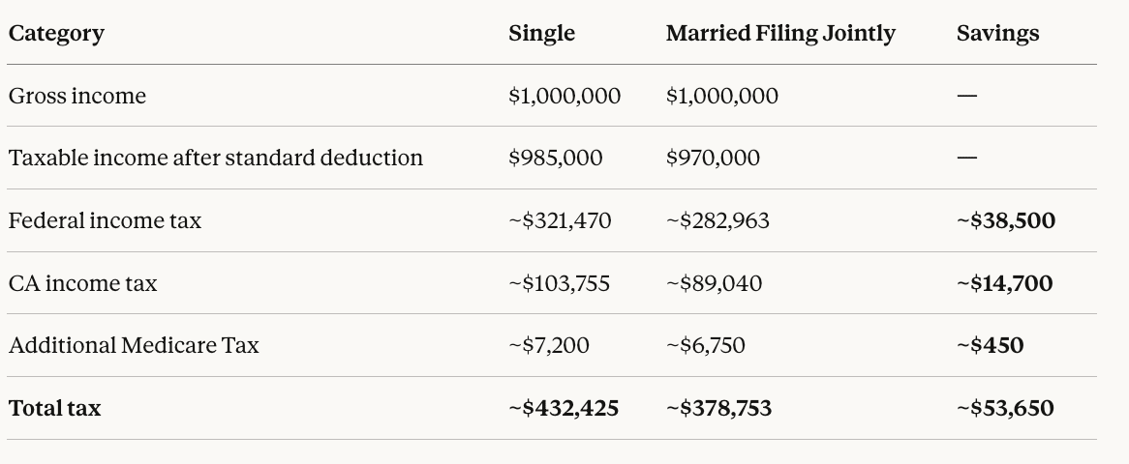The height and width of the screenshot is (464, 1129).
Task: Select the ~$321,470 federal tax value
Action: 560,220
